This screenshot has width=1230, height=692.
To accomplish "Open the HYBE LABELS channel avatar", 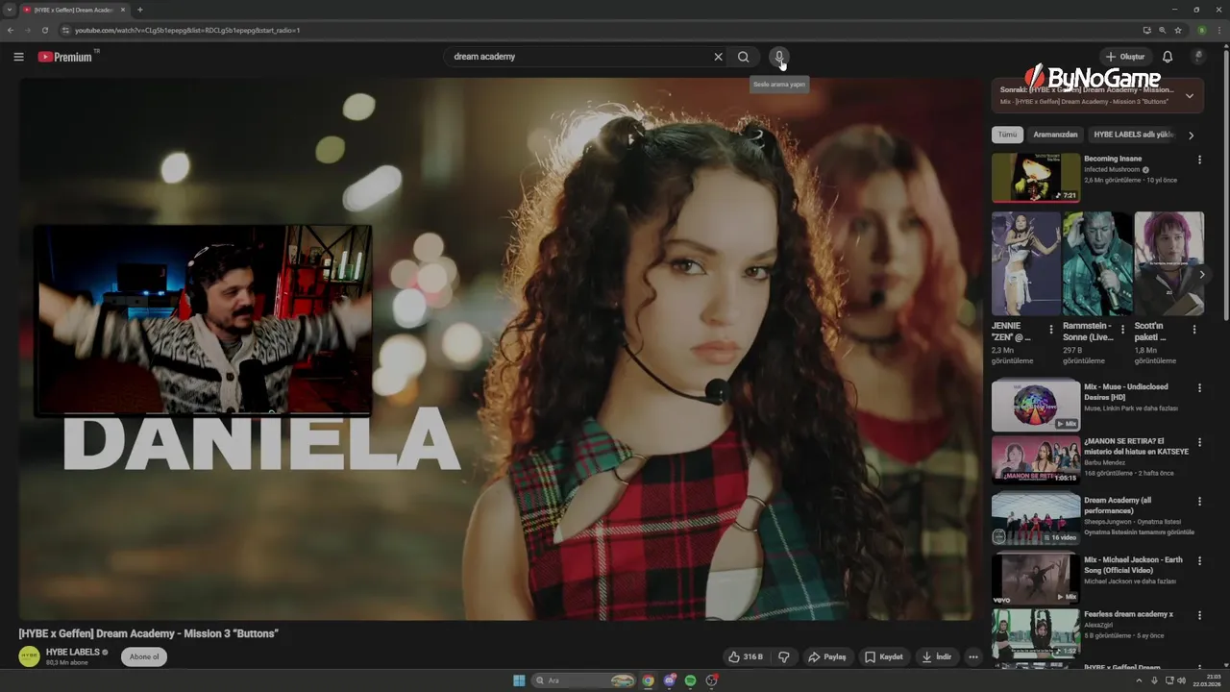I will (x=29, y=656).
